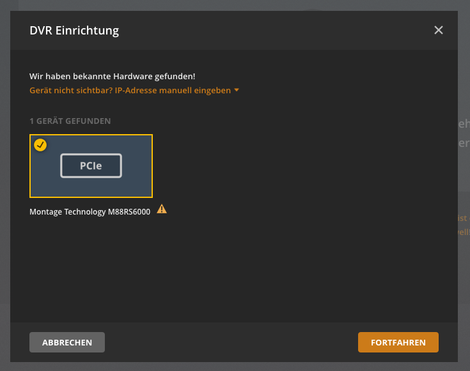Click the warning triangle beside M88RS6000
The width and height of the screenshot is (470, 371).
tap(162, 209)
